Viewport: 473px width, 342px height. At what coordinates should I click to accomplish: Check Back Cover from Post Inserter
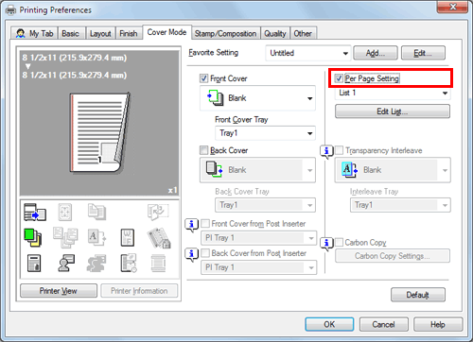point(205,253)
